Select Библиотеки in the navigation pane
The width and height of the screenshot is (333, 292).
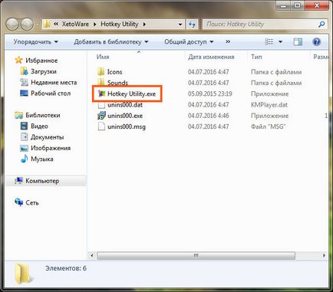(x=43, y=115)
